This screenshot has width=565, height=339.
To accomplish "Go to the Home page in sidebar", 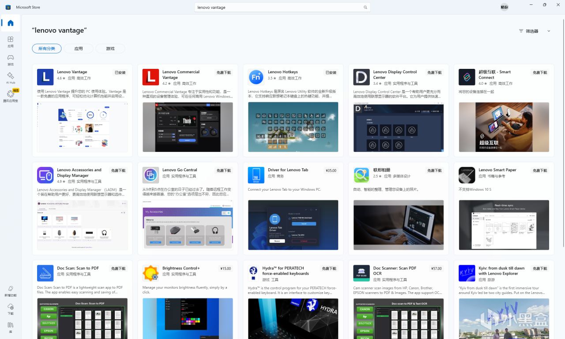I will coord(11,23).
